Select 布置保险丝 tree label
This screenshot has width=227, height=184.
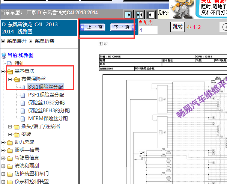point(33,79)
